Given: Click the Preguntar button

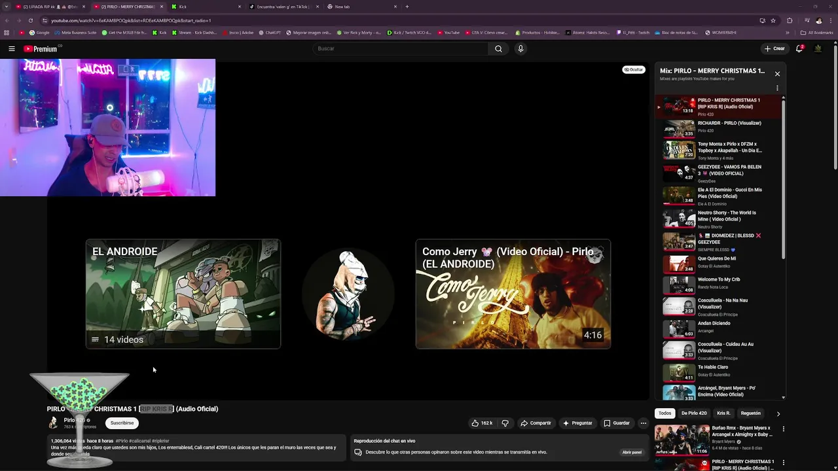Looking at the screenshot, I should 577,423.
